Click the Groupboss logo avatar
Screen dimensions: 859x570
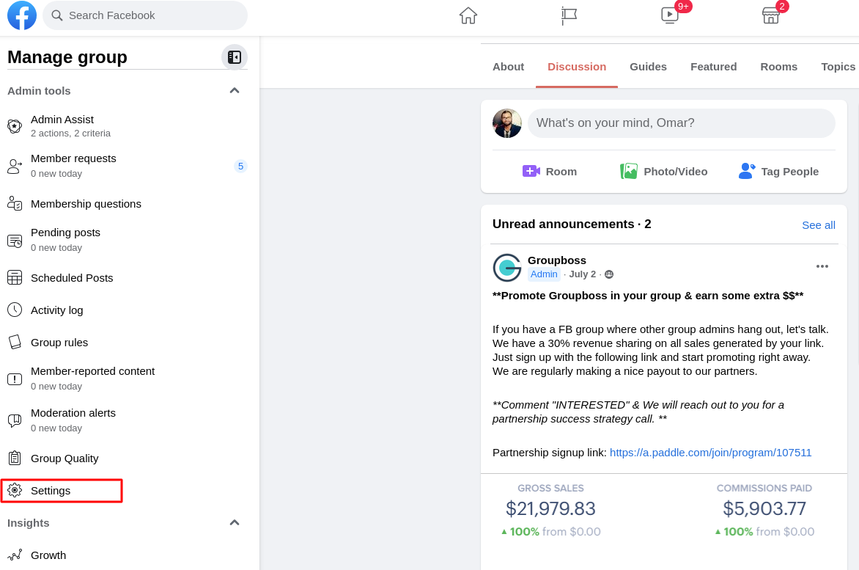tap(507, 268)
